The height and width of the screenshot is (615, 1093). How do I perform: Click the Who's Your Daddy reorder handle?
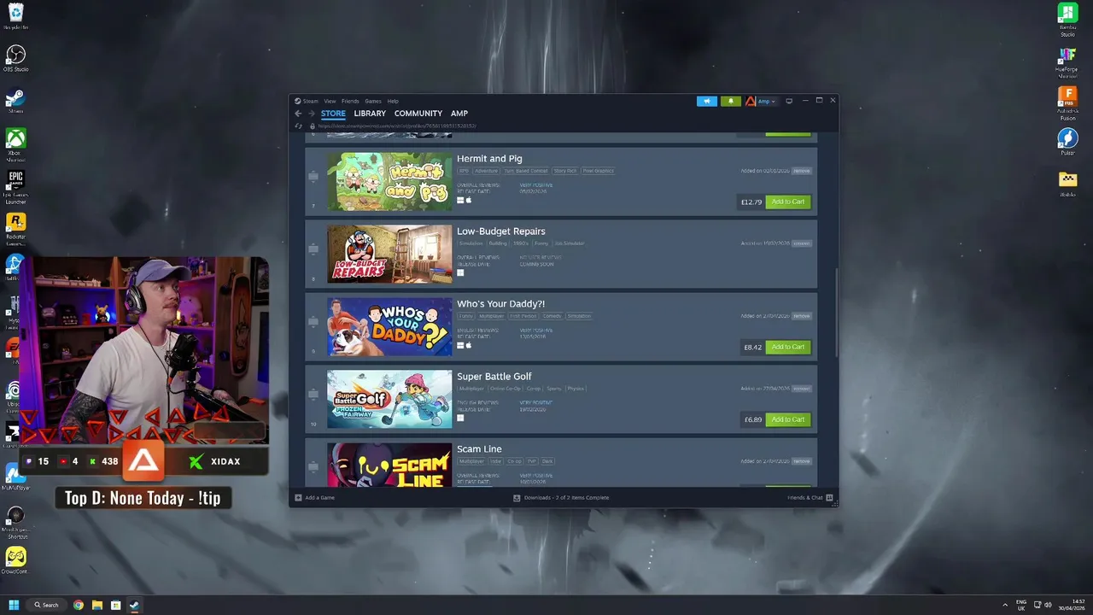tap(313, 322)
